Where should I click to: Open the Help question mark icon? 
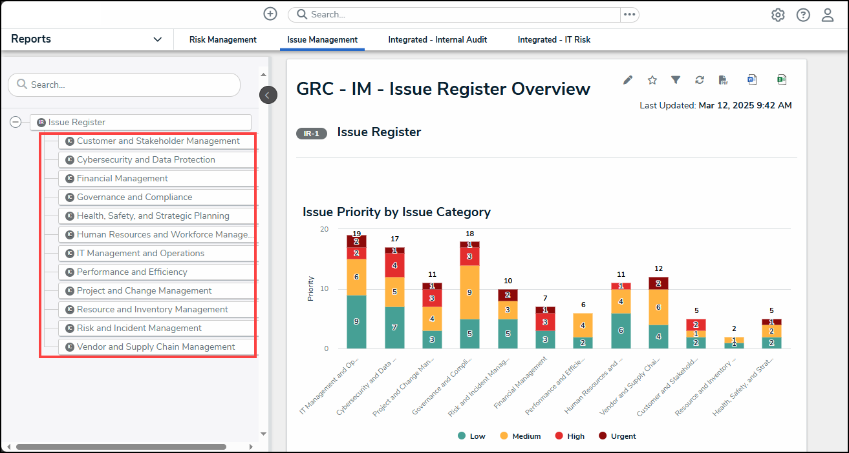point(802,15)
